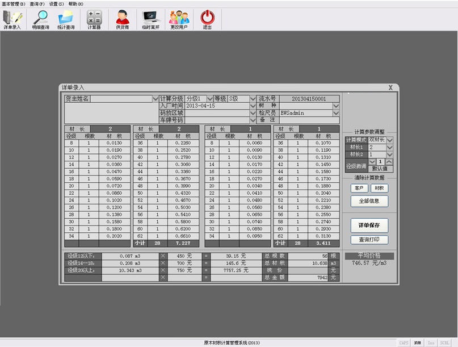
Task: Click the red 退出 exit power icon
Action: coord(208,19)
